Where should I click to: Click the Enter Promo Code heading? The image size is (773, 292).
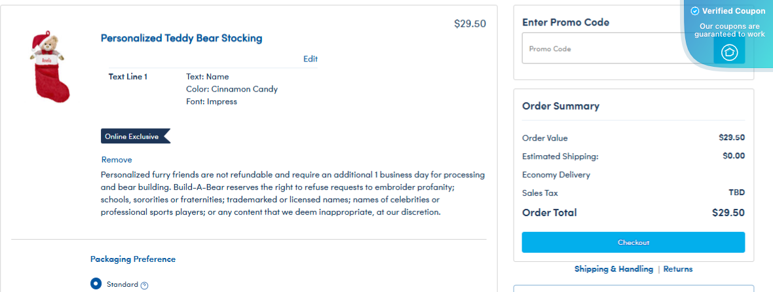click(x=565, y=22)
